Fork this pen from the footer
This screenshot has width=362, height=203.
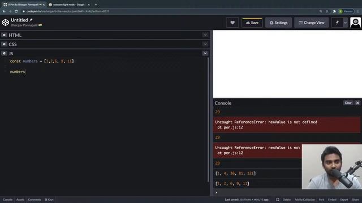[322, 200]
